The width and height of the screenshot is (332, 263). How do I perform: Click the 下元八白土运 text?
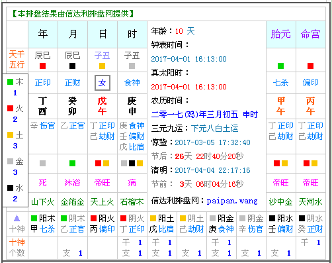tap(215, 129)
